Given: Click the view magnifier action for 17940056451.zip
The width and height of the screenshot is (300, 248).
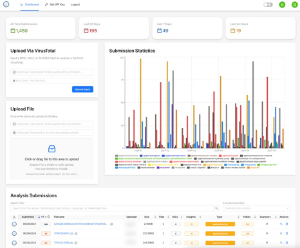Looking at the screenshot, I should tap(281, 233).
